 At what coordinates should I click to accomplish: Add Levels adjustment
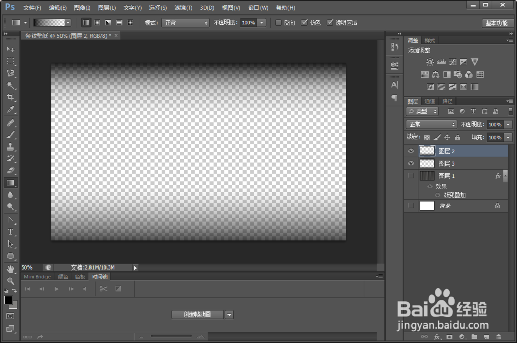[441, 62]
